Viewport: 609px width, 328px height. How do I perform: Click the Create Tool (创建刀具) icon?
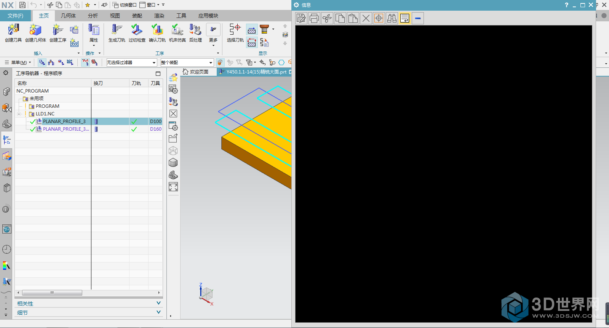point(13,30)
